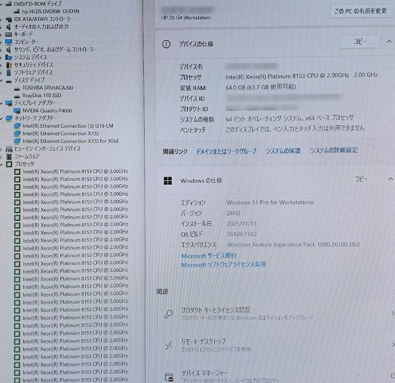Collapse the ディスプレイ アダプター tree node
The height and width of the screenshot is (383, 395).
click(x=2, y=104)
